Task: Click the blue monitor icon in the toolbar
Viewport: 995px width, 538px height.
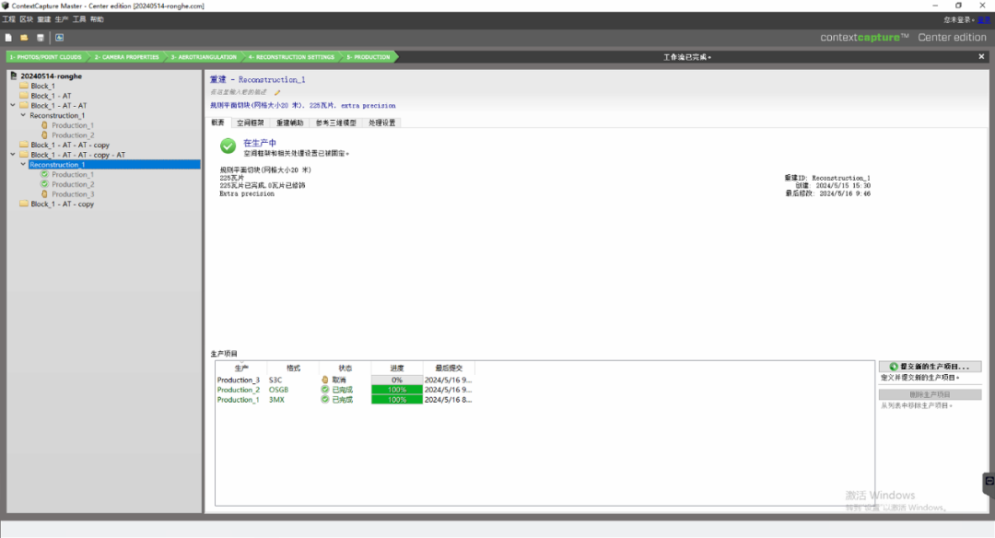Action: tap(60, 38)
